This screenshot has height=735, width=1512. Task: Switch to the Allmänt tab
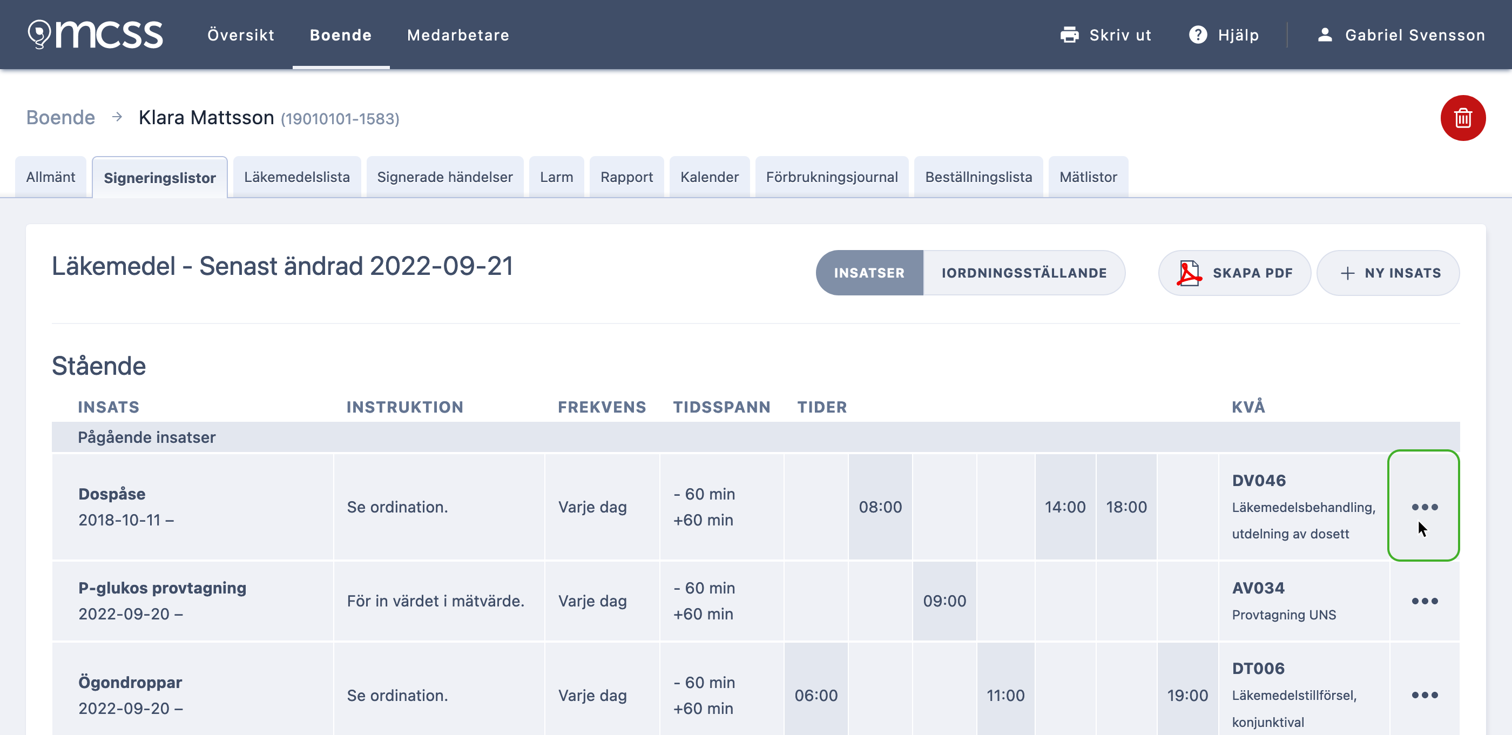50,177
